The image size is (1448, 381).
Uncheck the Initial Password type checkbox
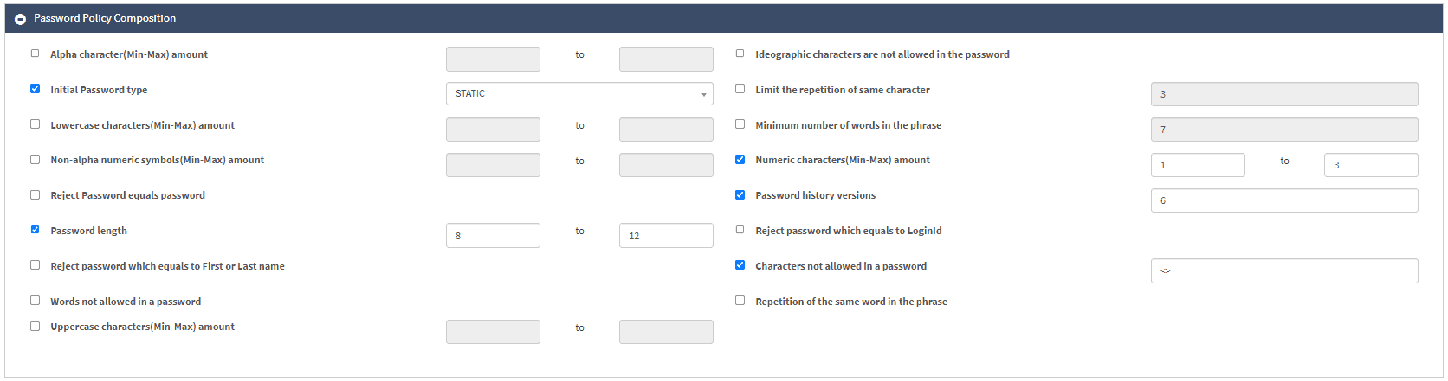click(x=36, y=89)
